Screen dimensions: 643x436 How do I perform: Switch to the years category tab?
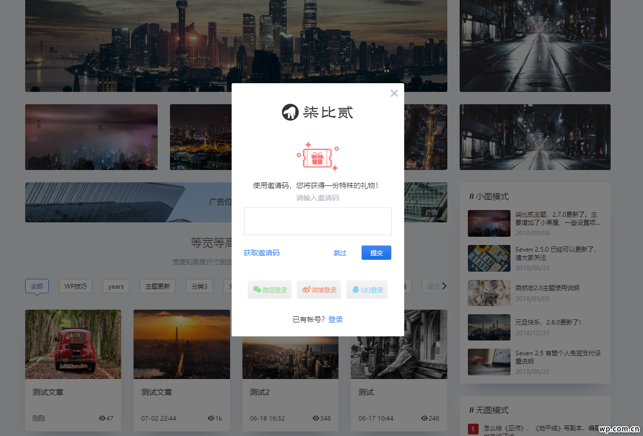[x=116, y=286]
